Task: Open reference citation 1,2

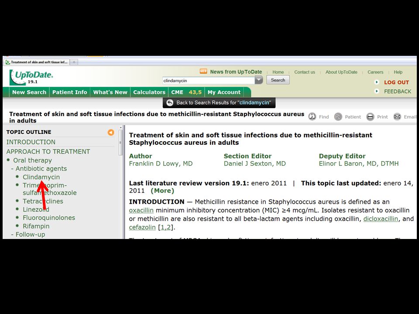Action: [165, 227]
